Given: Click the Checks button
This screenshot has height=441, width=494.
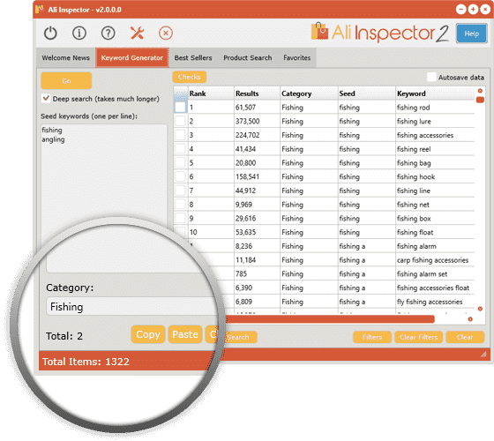Looking at the screenshot, I should click(x=190, y=77).
